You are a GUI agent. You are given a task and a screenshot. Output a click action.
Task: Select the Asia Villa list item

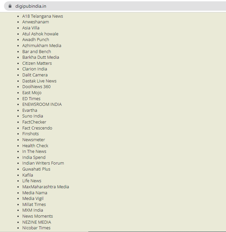(31, 28)
